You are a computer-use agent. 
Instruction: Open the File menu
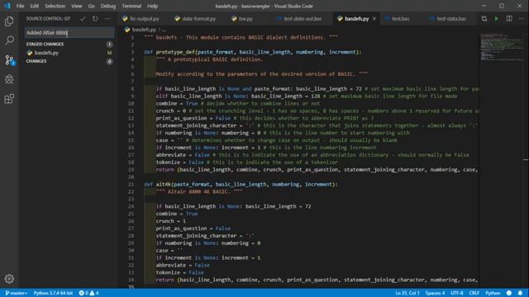tap(20, 6)
